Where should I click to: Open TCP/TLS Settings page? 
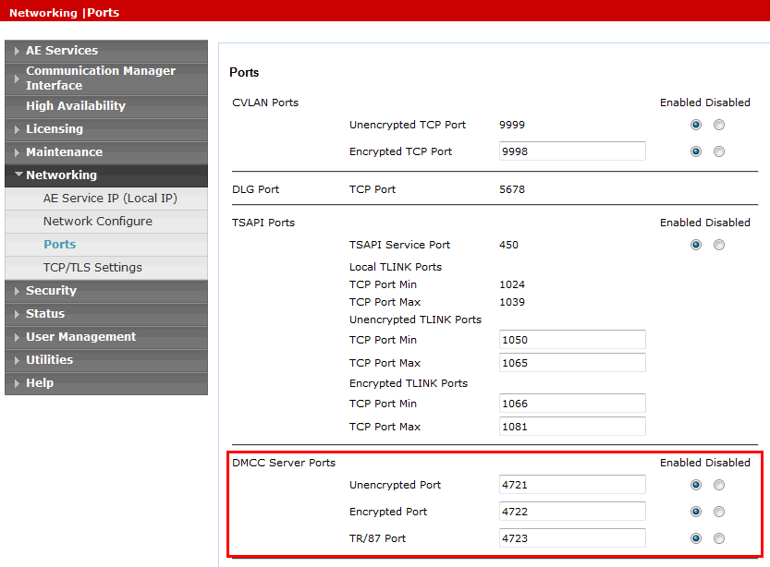(92, 267)
